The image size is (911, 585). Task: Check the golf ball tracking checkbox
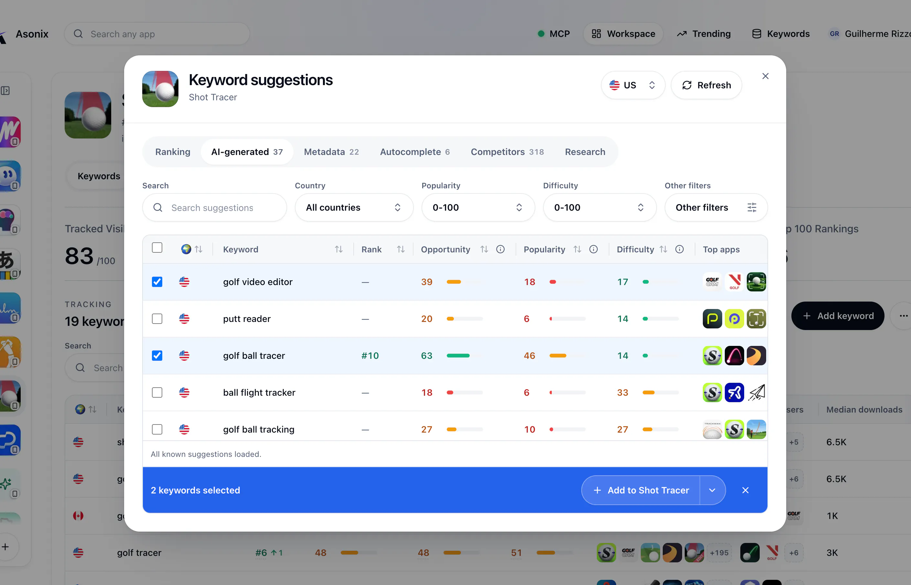(157, 429)
